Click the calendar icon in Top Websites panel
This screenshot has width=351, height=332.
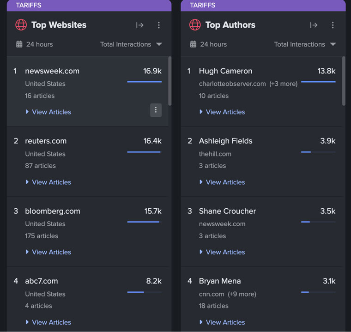[19, 44]
